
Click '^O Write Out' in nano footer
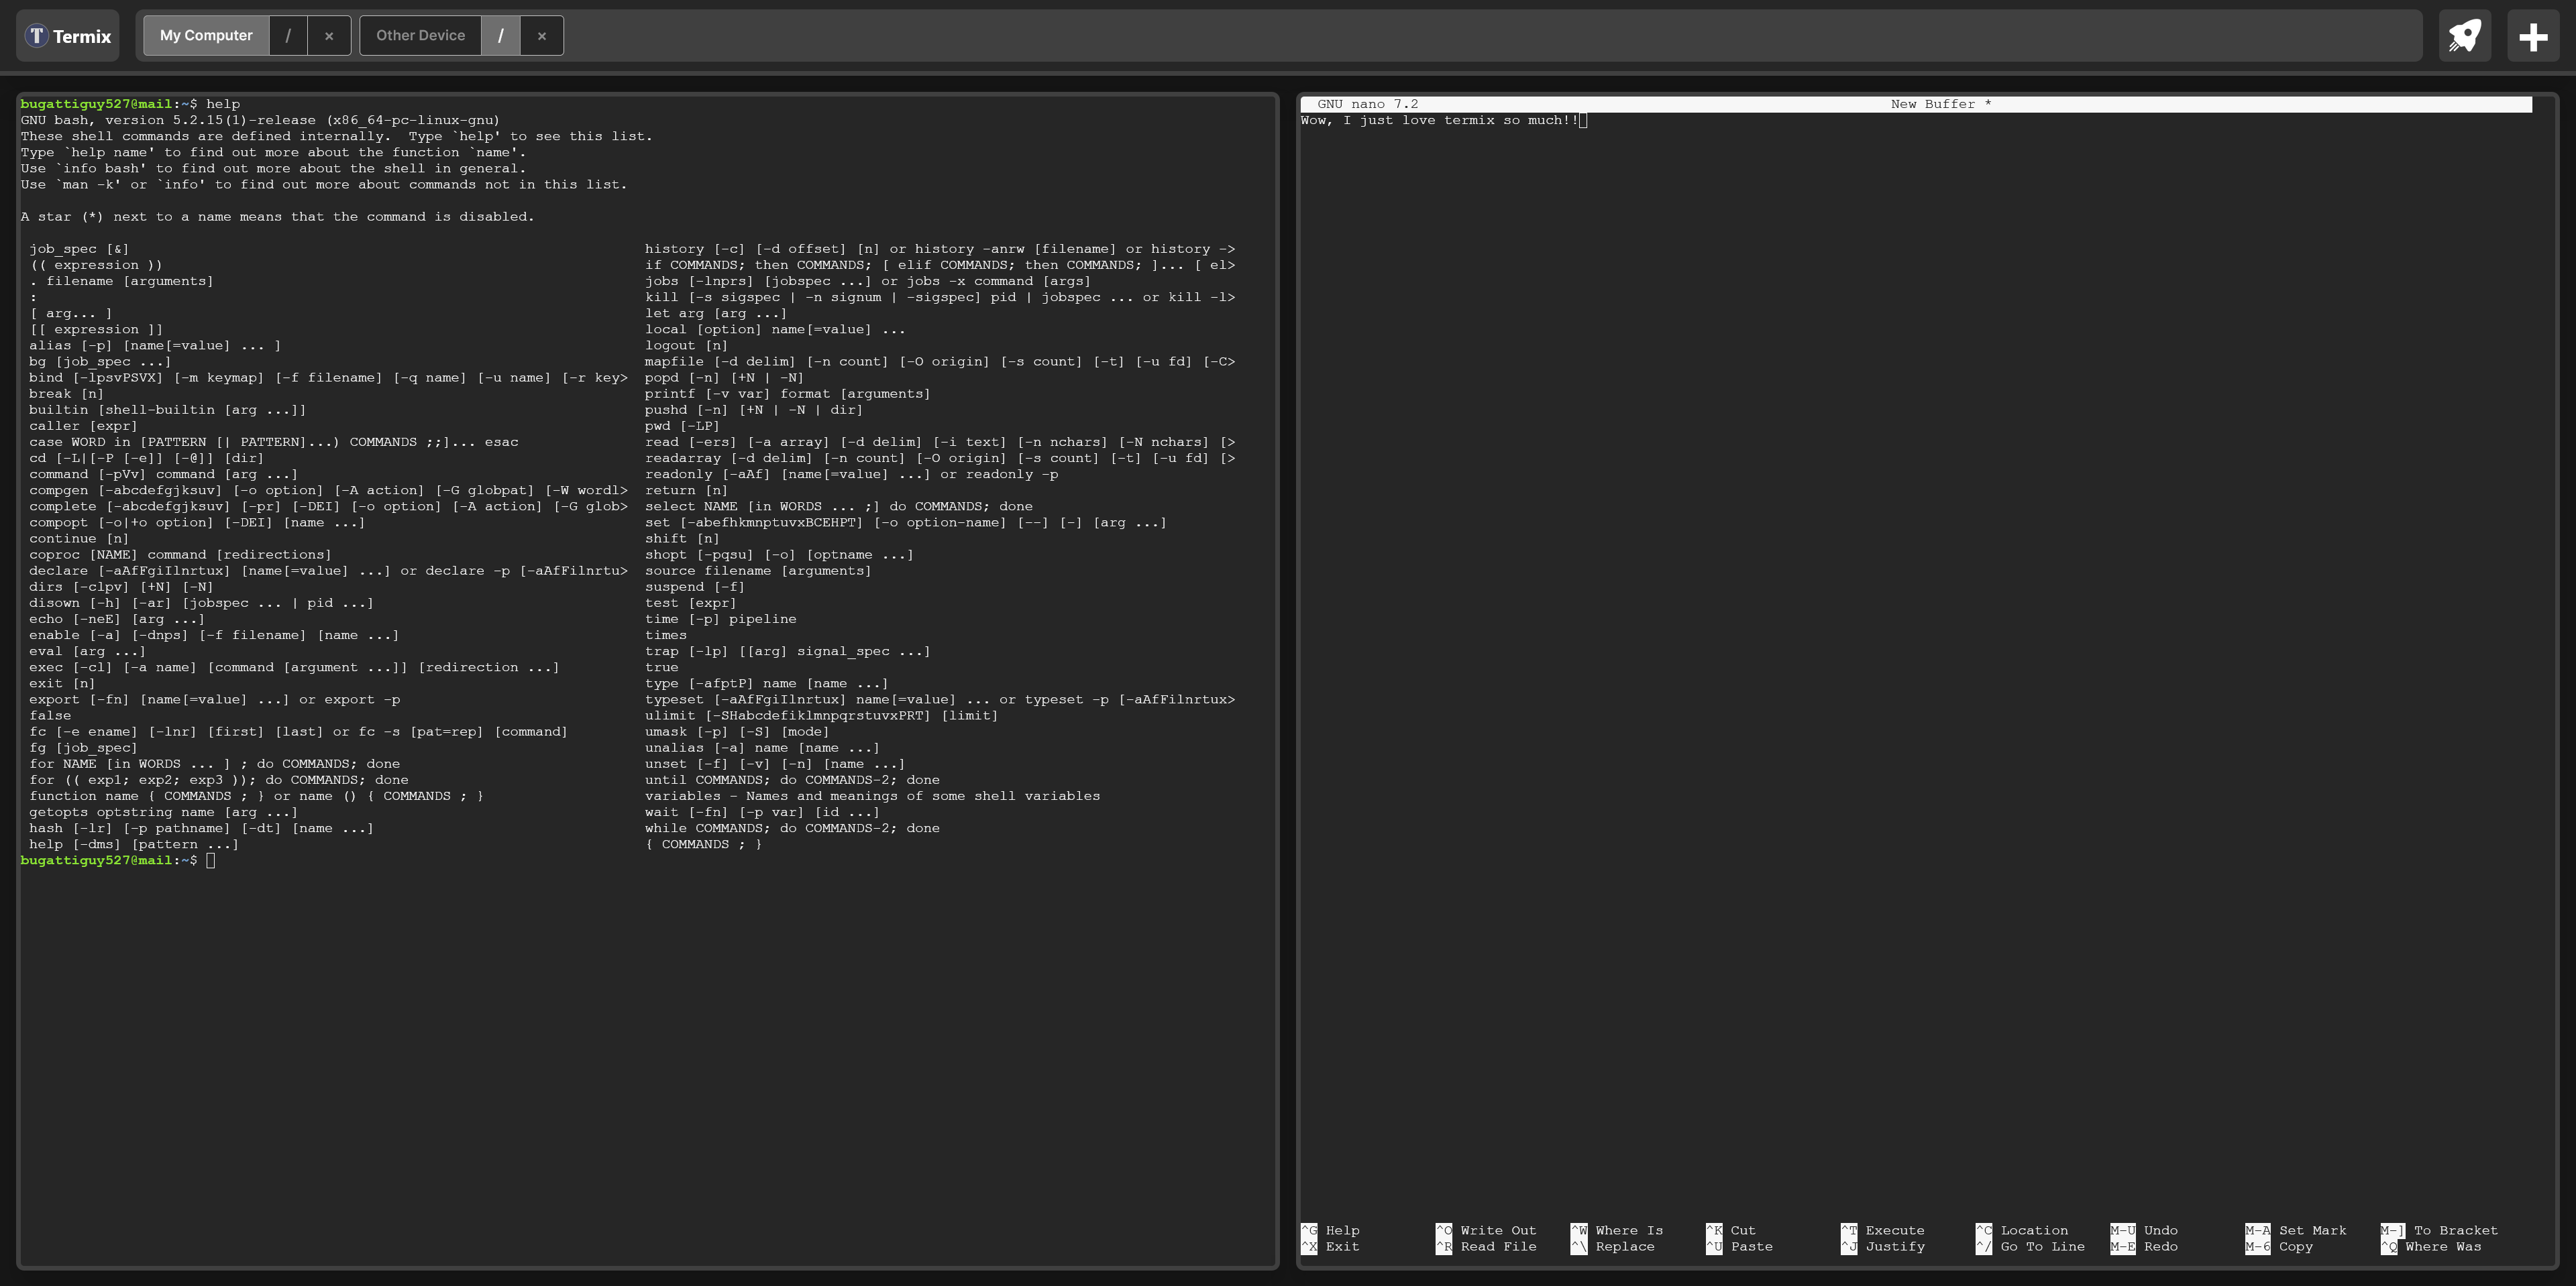[x=1486, y=1230]
